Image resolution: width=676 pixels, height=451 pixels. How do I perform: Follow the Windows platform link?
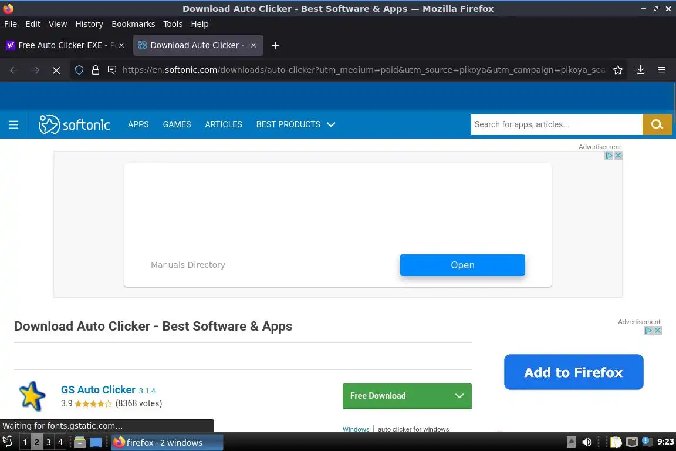coord(356,429)
